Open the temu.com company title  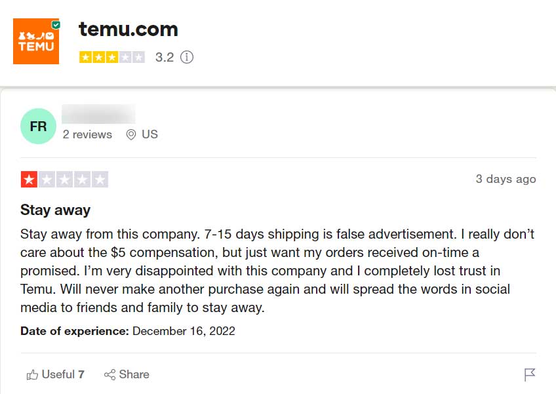tap(129, 29)
